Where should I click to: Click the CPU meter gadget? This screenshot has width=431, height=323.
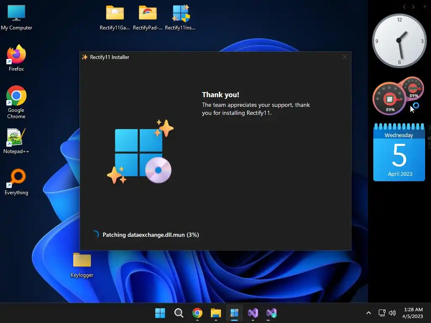398,95
